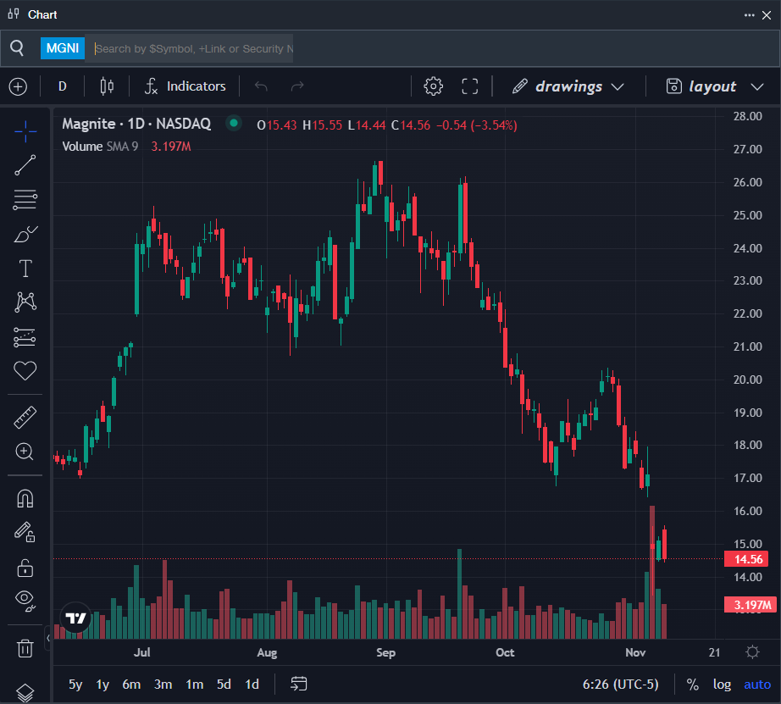Switch to the 6m time range
The height and width of the screenshot is (704, 781).
pos(131,685)
